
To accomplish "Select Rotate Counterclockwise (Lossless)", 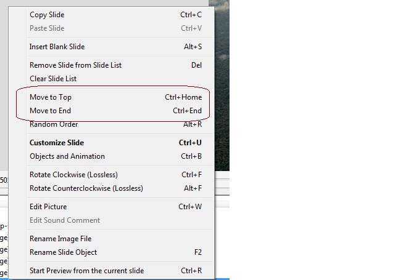I will pos(111,188).
